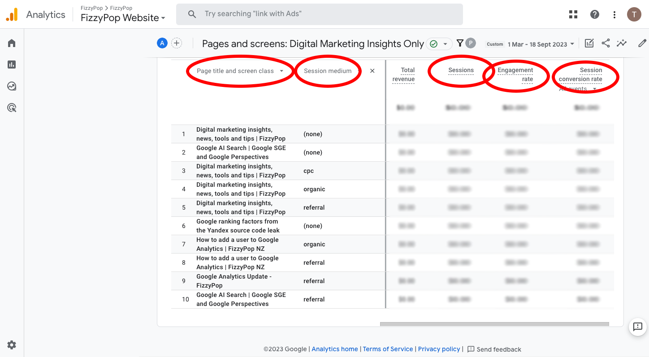649x357 pixels.
Task: Click the FizzyPop > FizzyPop breadcrumb
Action: (106, 8)
